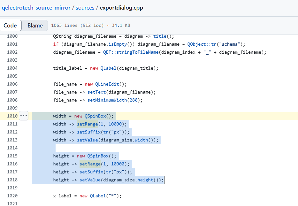Click line number 1000
Viewport: 298px width, 206px height.
coord(12,36)
